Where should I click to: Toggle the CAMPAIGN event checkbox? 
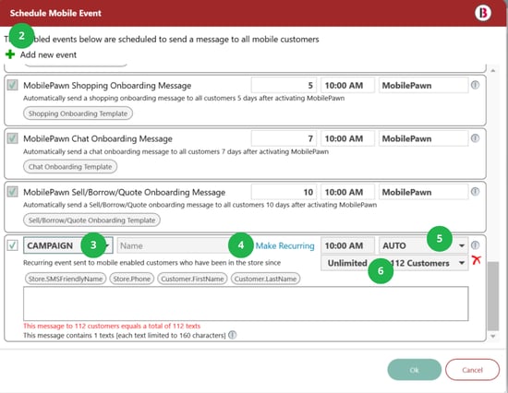click(12, 245)
